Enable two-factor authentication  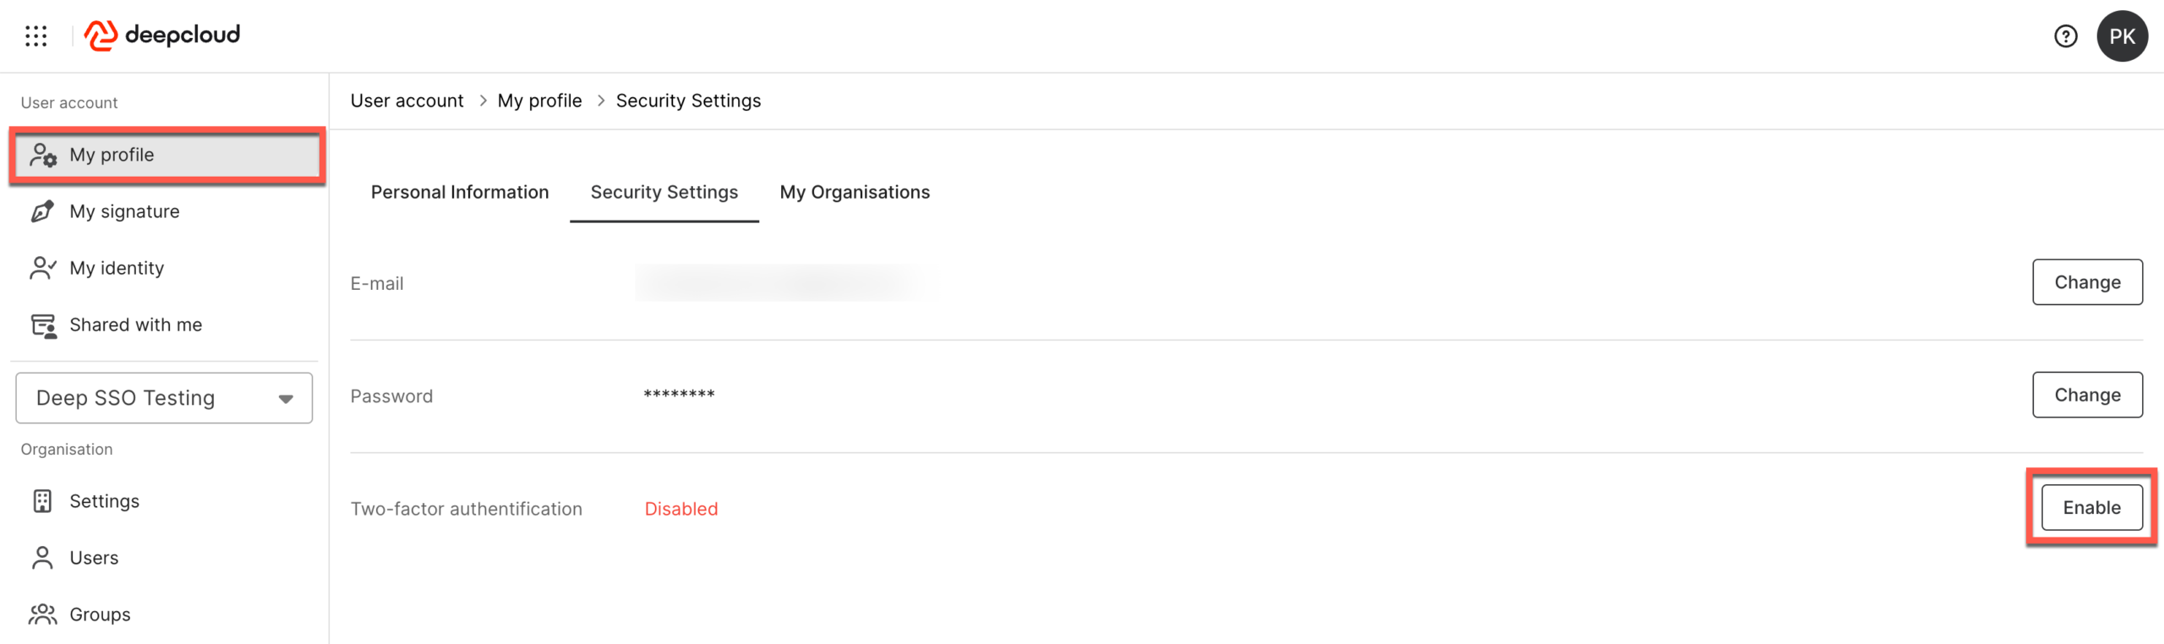pos(2090,508)
